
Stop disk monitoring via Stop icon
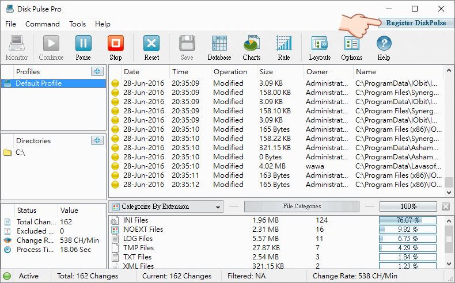coord(116,48)
